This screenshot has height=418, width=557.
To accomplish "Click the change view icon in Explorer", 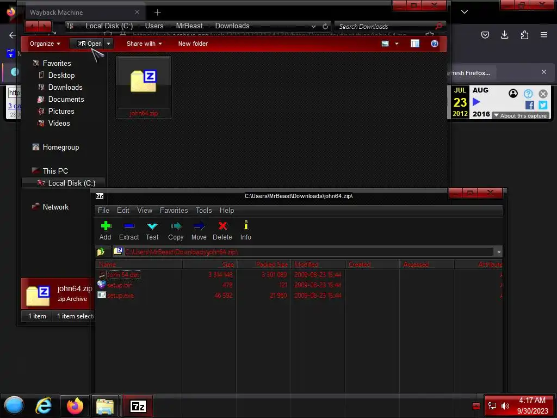I will 385,44.
